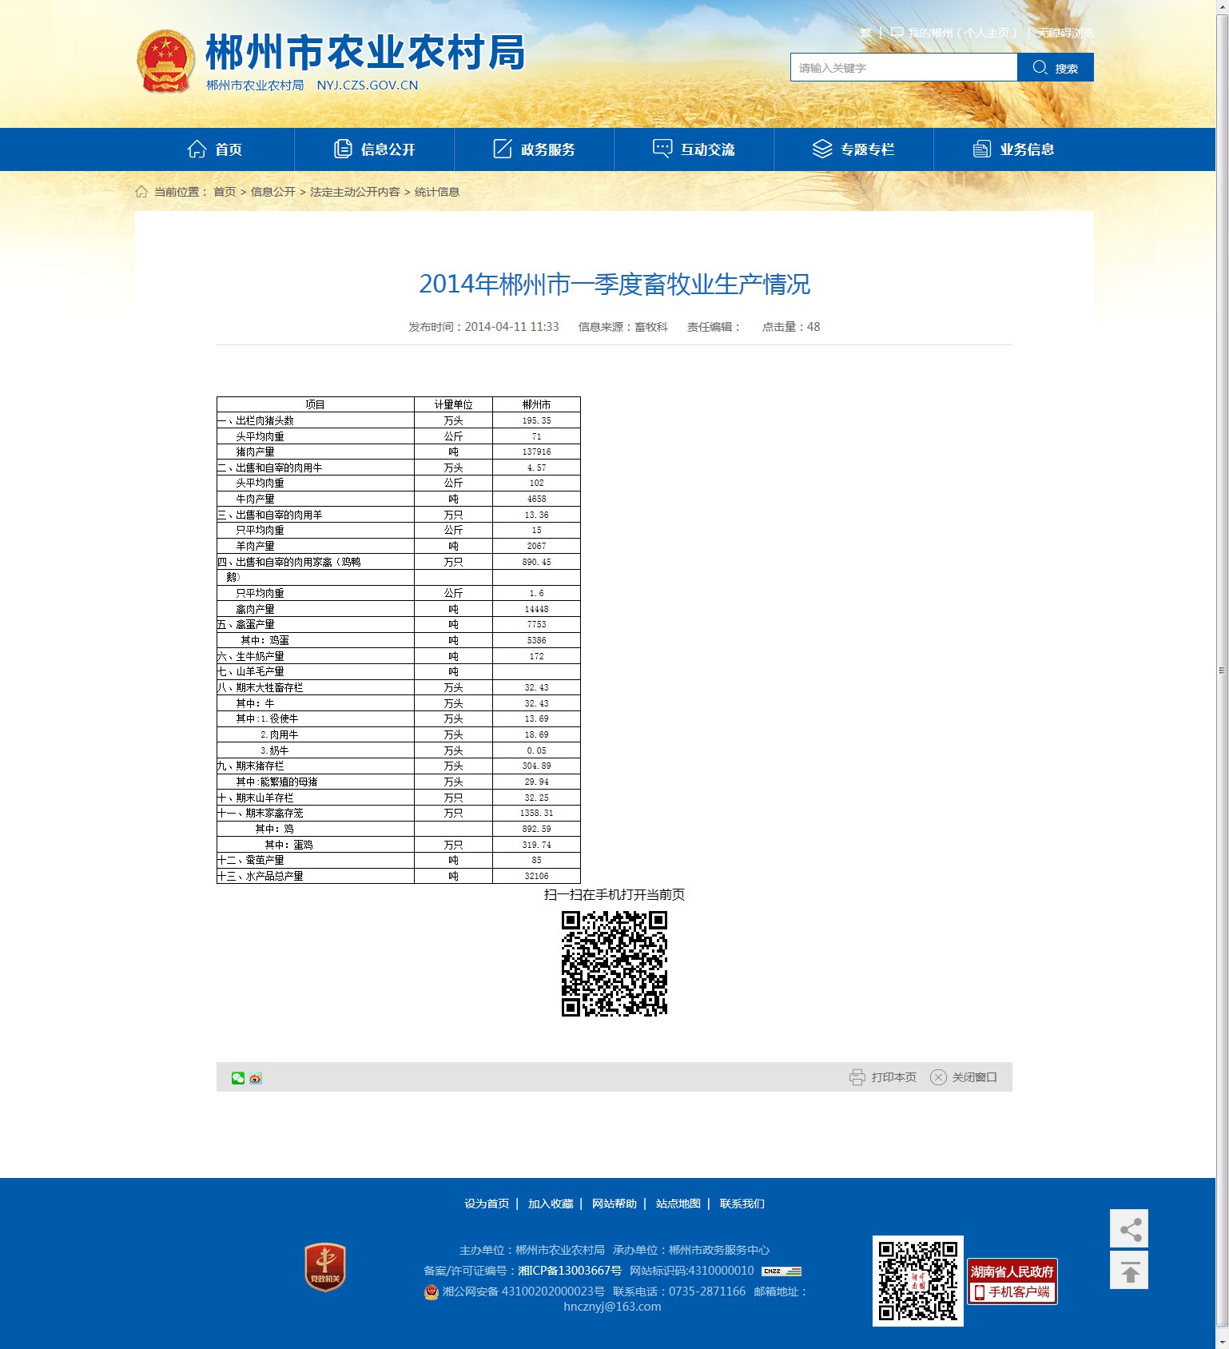Open the 湘ICP备13003667号 link
Image resolution: width=1229 pixels, height=1349 pixels.
click(570, 1271)
